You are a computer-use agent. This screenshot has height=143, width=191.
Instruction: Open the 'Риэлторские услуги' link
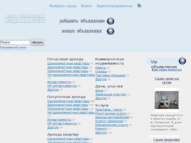pyautogui.click(x=111, y=113)
